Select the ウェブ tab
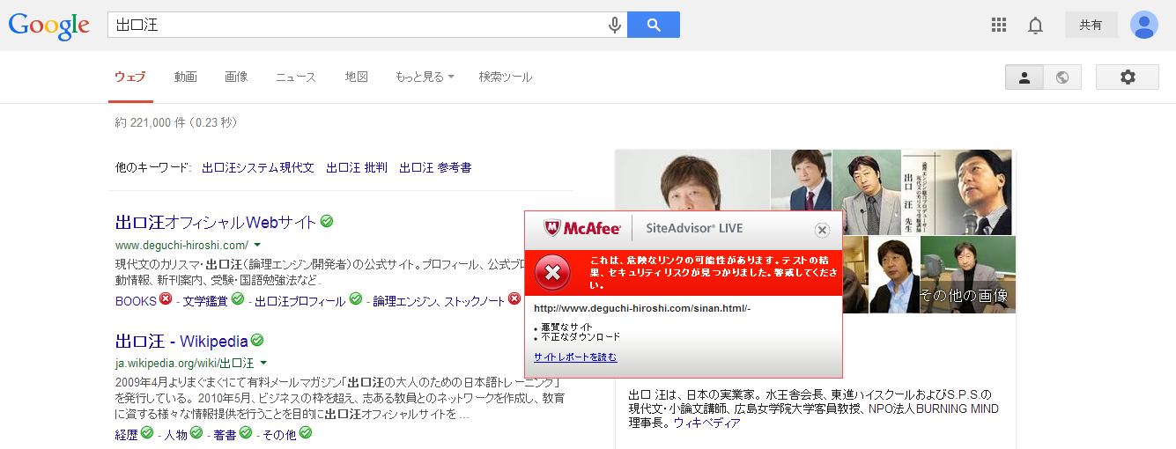The image size is (1176, 449). pyautogui.click(x=130, y=77)
